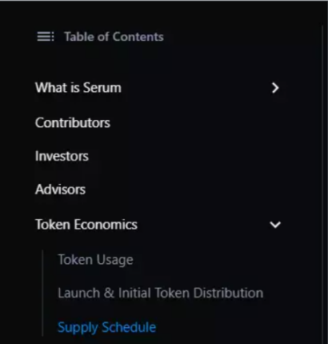Open the What is Serum section
This screenshot has height=344, width=328.
coord(78,87)
